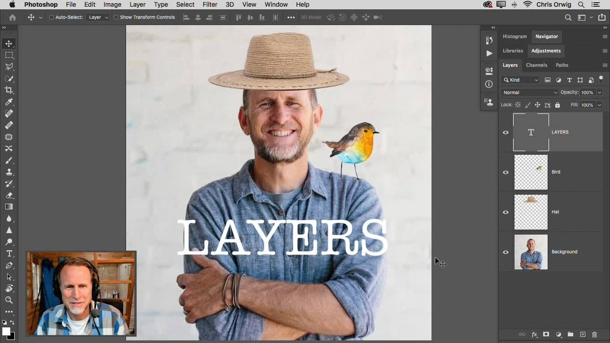Create a new layer
The width and height of the screenshot is (610, 343).
(582, 335)
